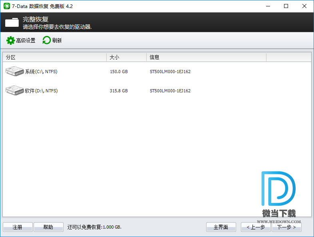Click the 下一步 > next button
This screenshot has width=314, height=237.
click(x=286, y=227)
